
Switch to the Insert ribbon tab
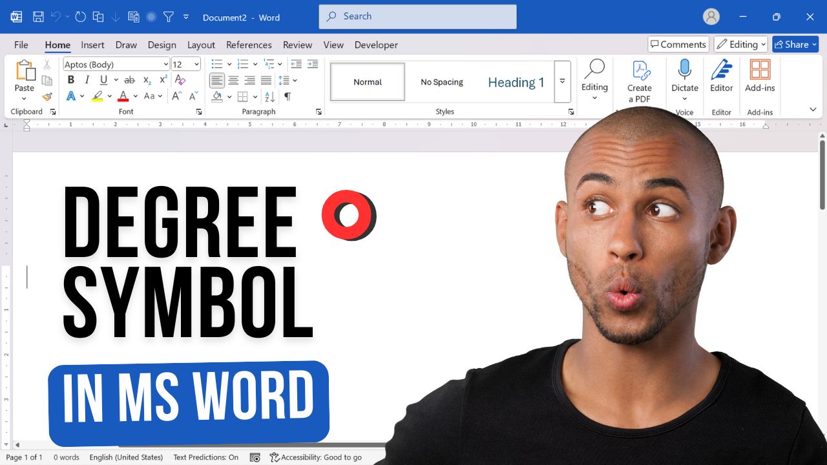point(92,45)
